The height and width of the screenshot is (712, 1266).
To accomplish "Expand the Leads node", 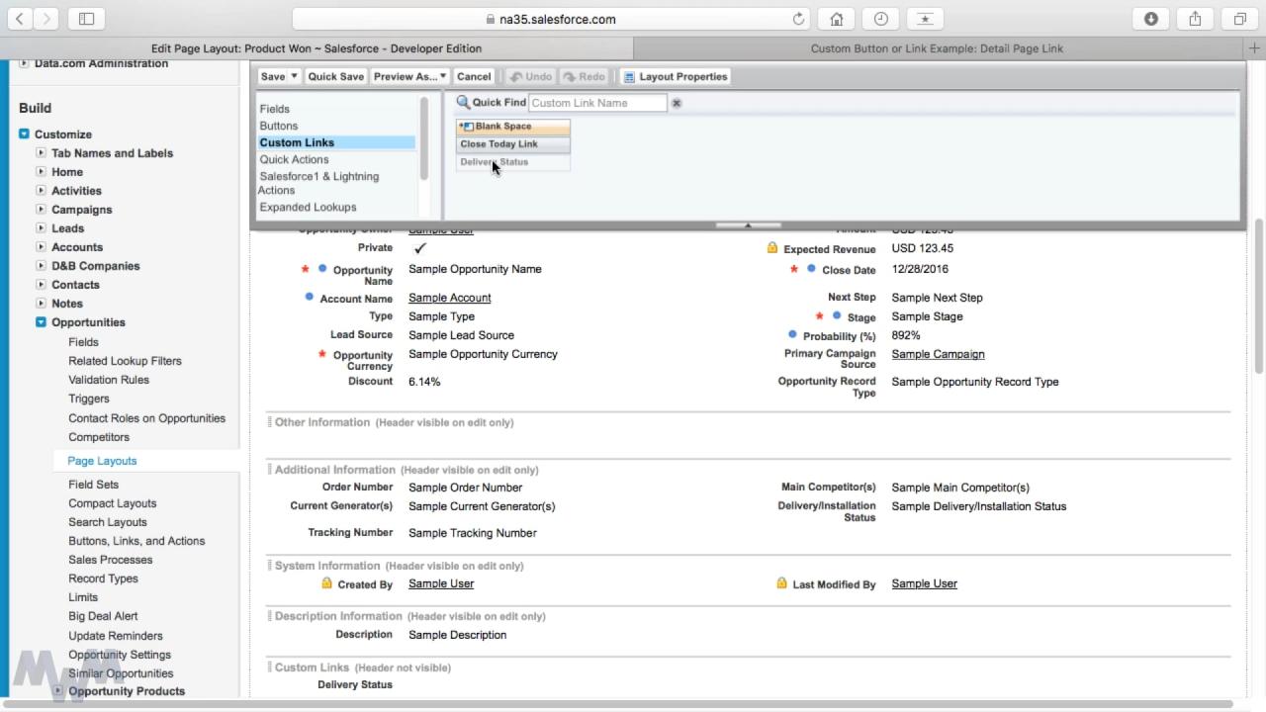I will [41, 227].
